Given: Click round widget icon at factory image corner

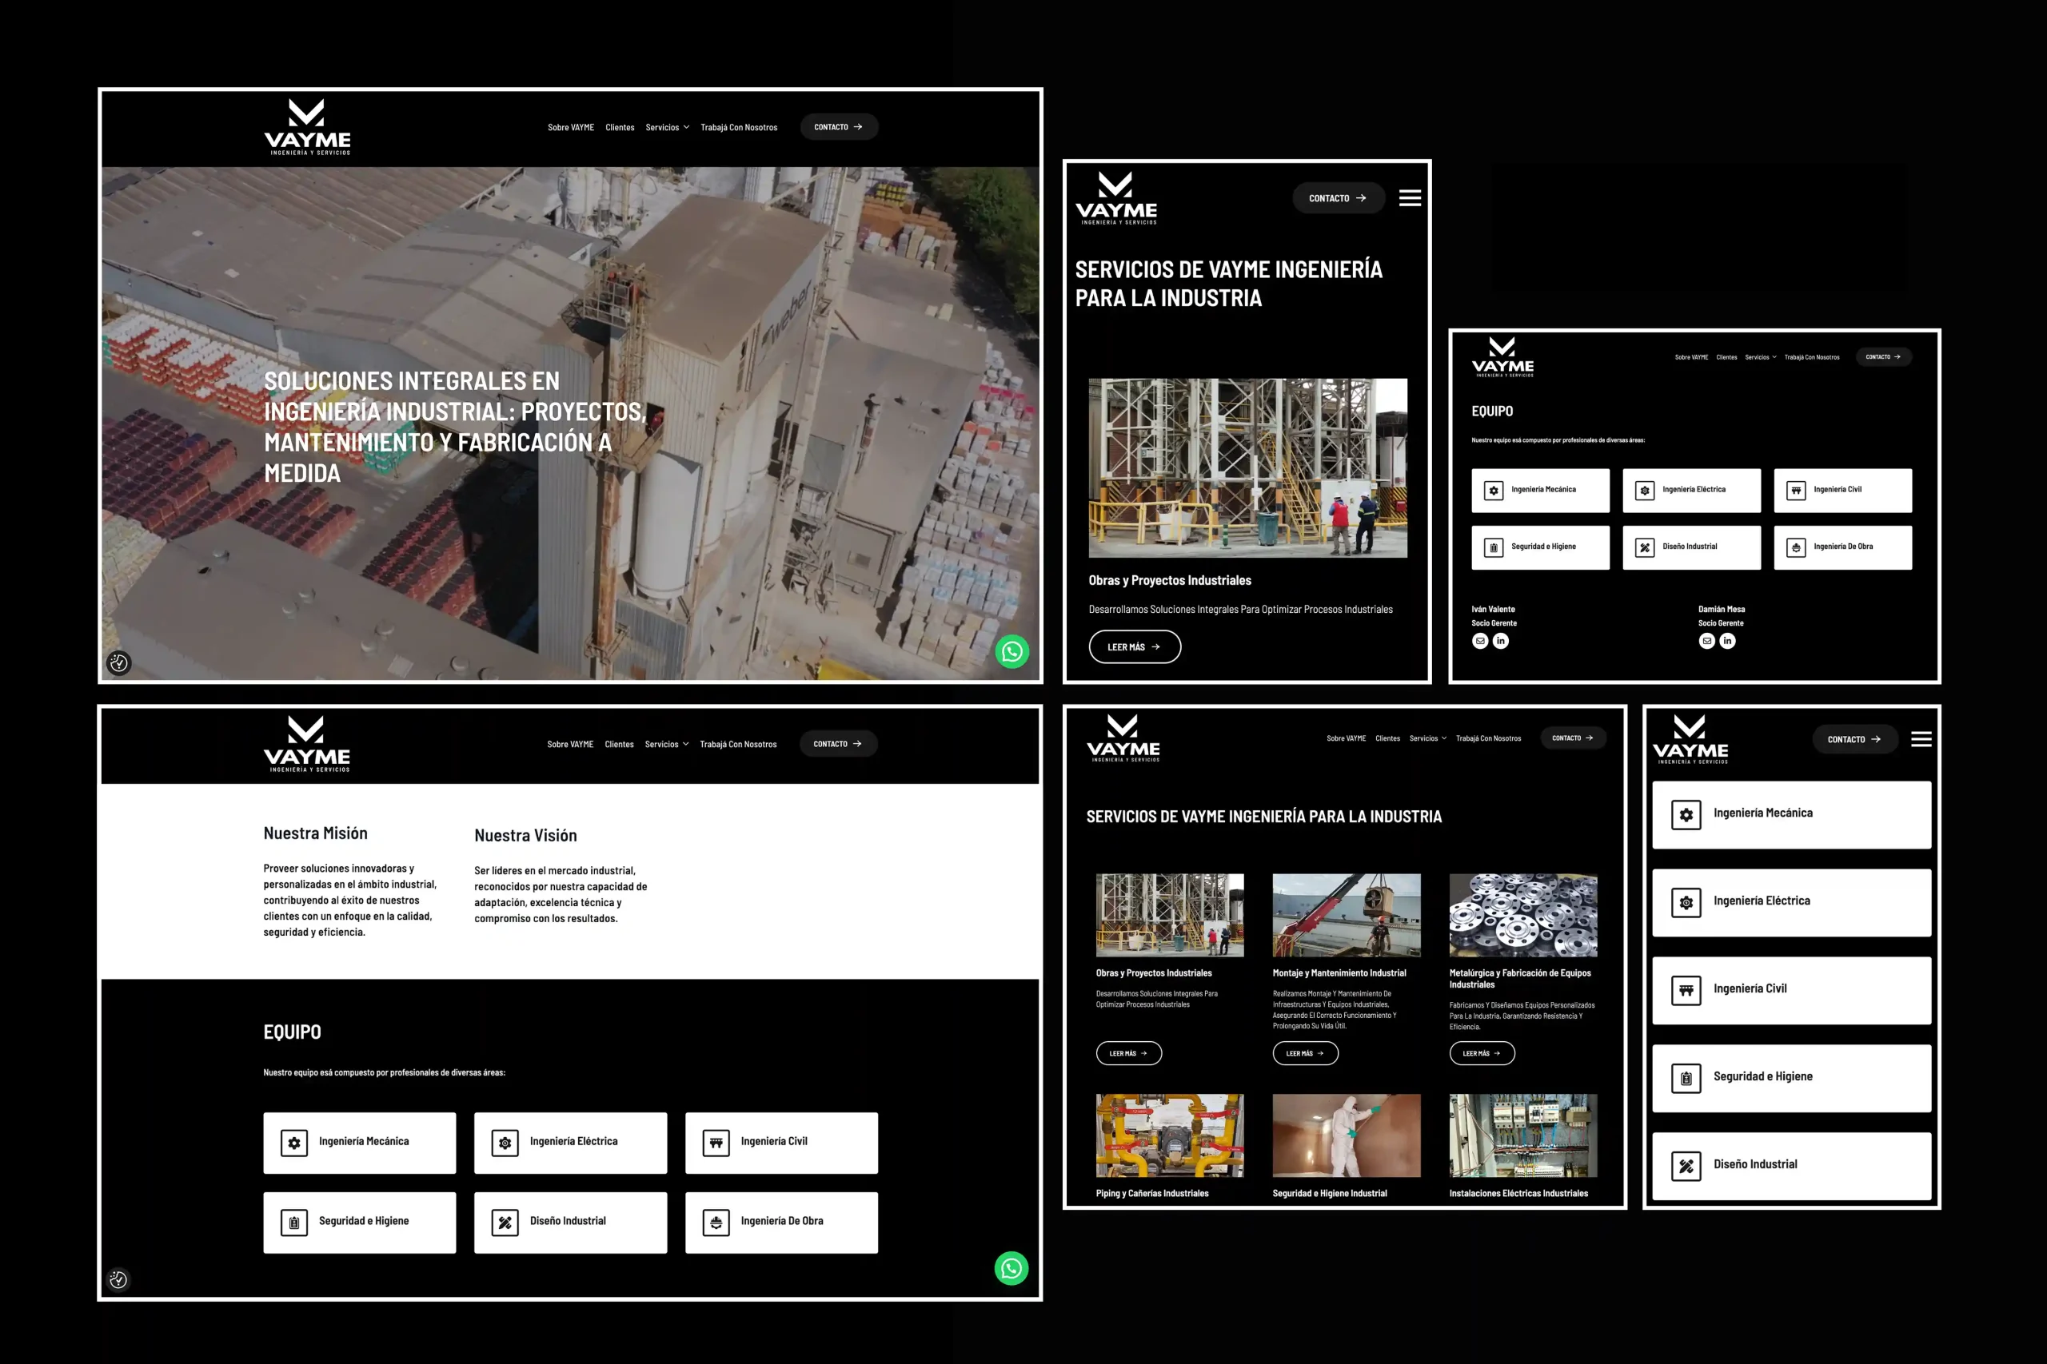Looking at the screenshot, I should coord(119,663).
